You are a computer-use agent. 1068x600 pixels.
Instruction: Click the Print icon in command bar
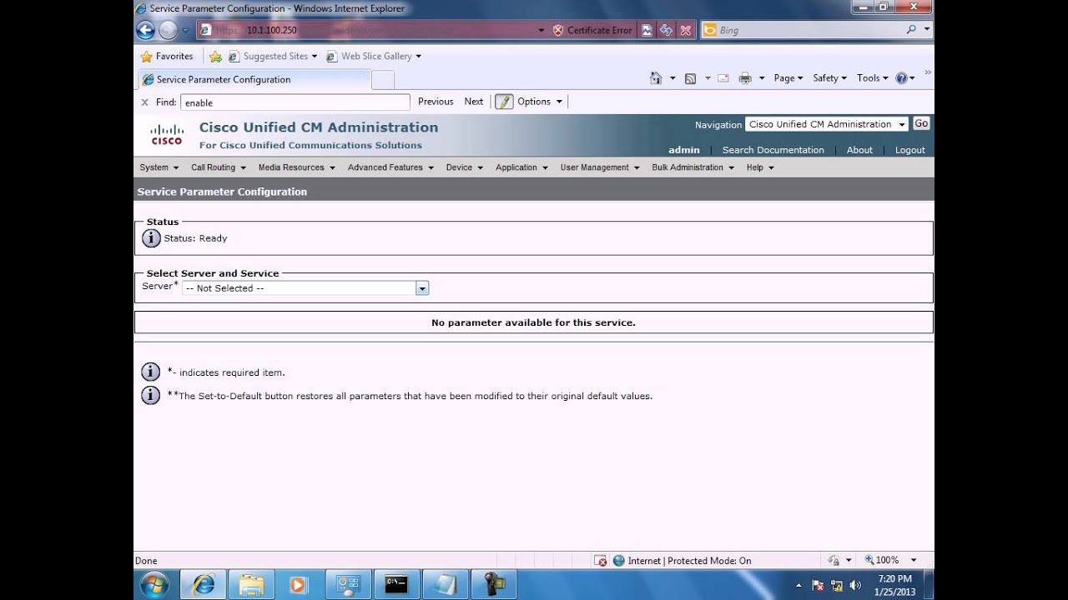(745, 78)
